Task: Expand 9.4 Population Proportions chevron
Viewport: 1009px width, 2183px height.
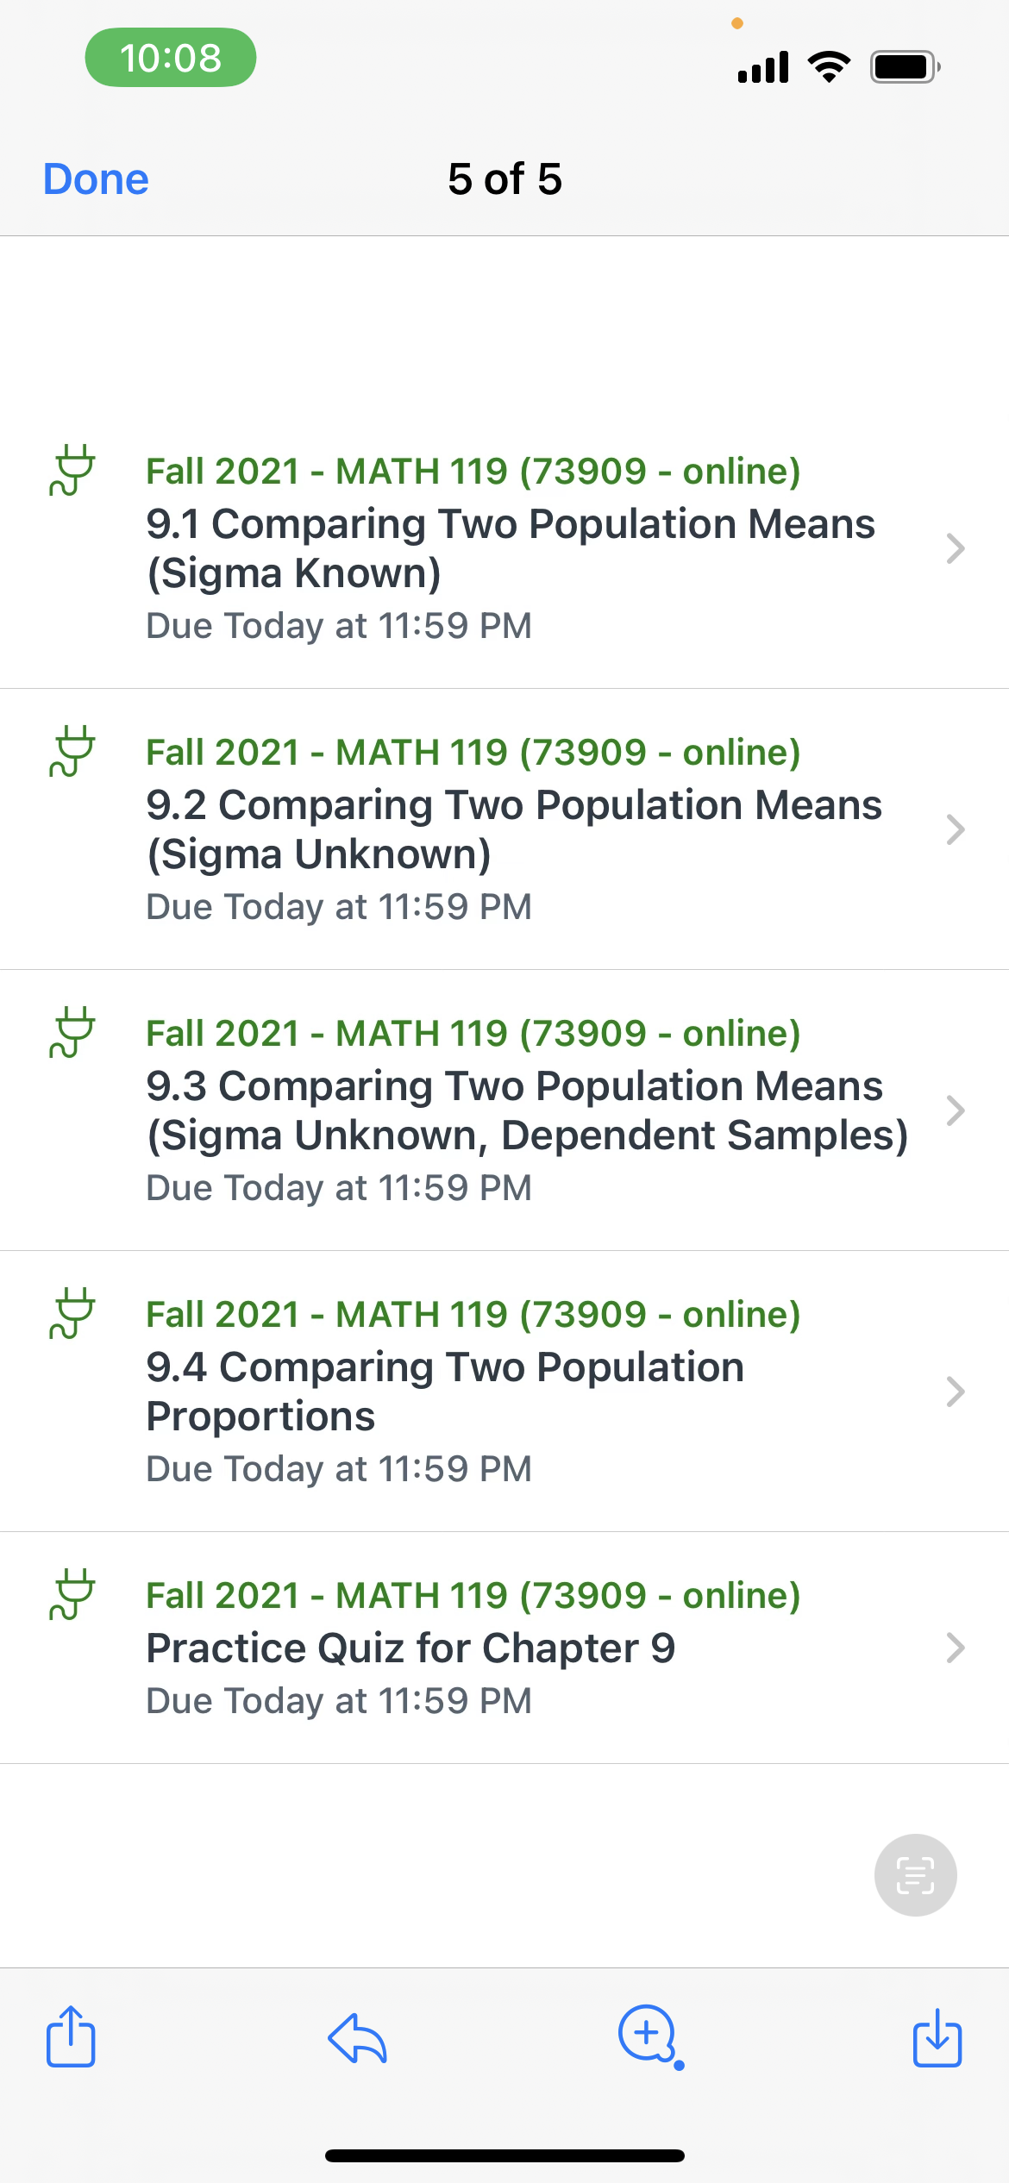Action: [955, 1392]
